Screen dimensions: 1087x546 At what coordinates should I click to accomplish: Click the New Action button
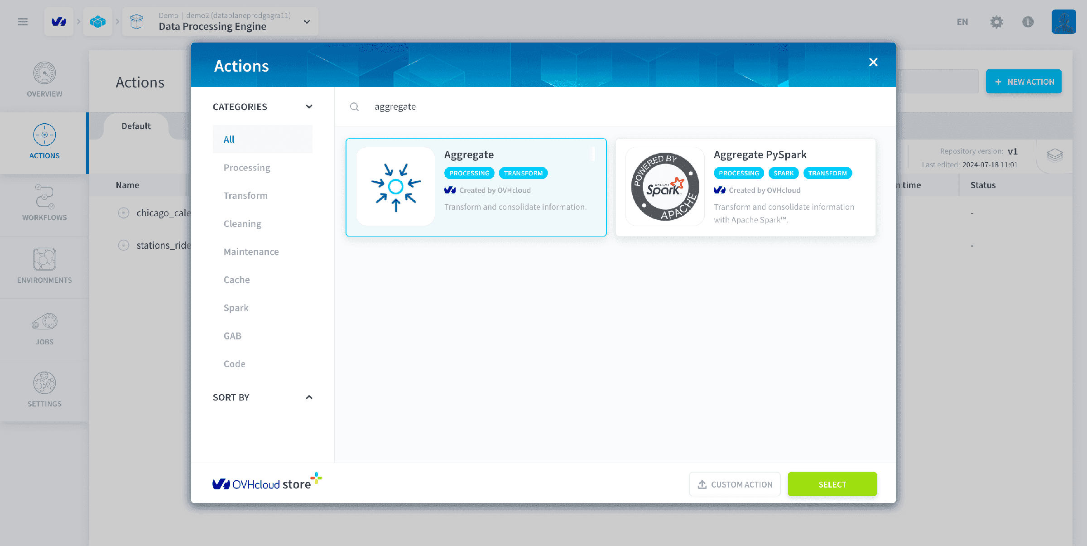[x=1024, y=82]
